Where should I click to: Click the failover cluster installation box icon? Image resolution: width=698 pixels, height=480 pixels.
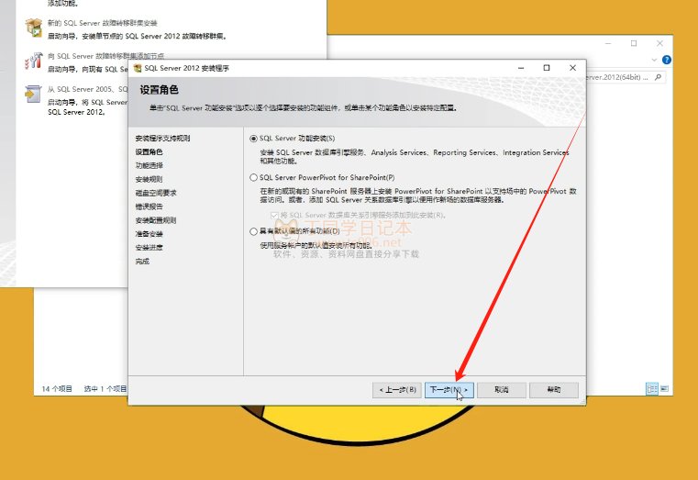tap(33, 28)
